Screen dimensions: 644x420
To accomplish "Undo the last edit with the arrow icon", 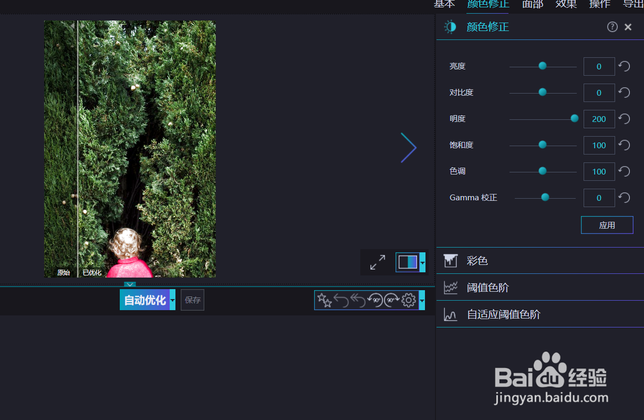I will tap(341, 300).
